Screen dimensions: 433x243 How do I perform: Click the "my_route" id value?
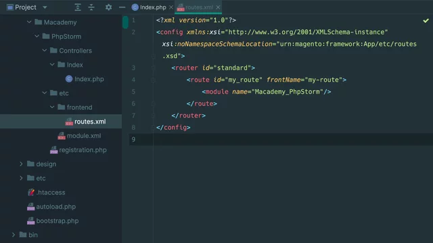click(244, 80)
